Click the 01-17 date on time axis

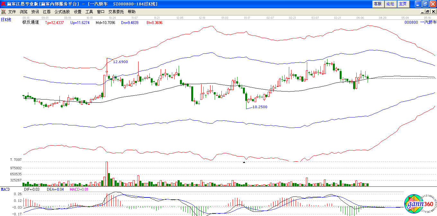coord(247,18)
